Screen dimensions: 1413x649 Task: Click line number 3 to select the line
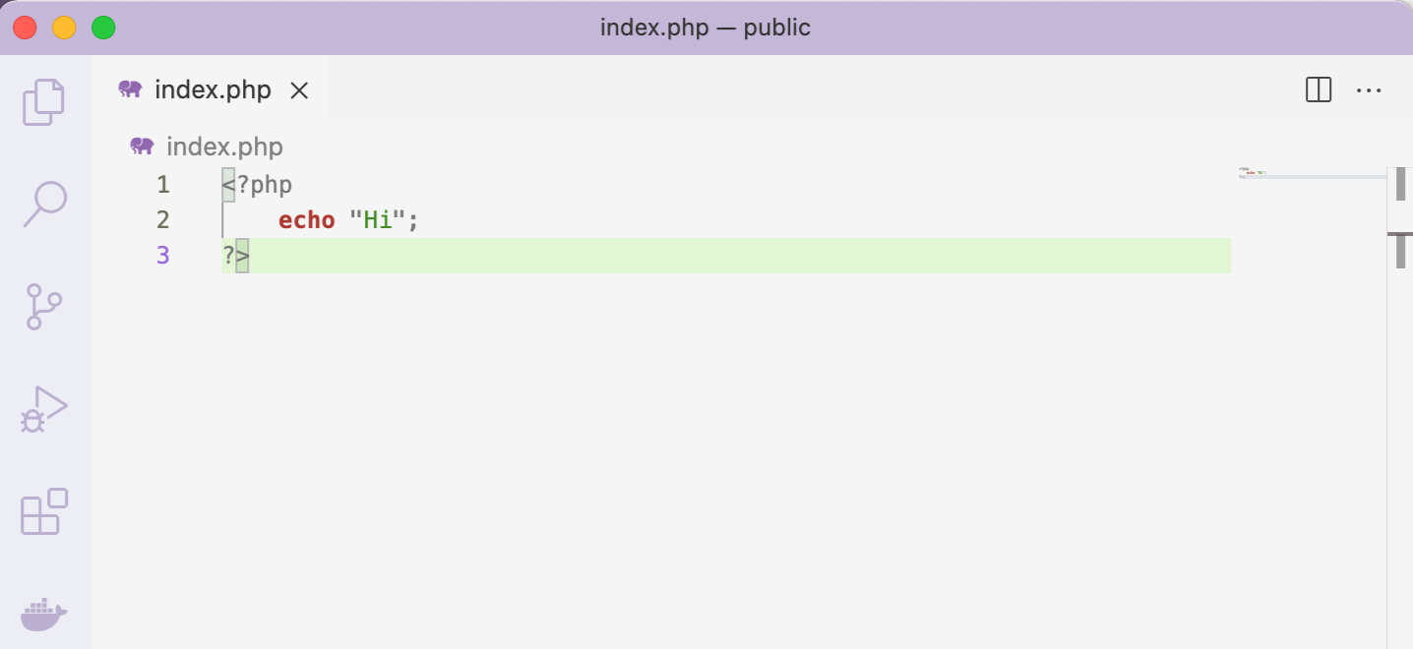(163, 255)
